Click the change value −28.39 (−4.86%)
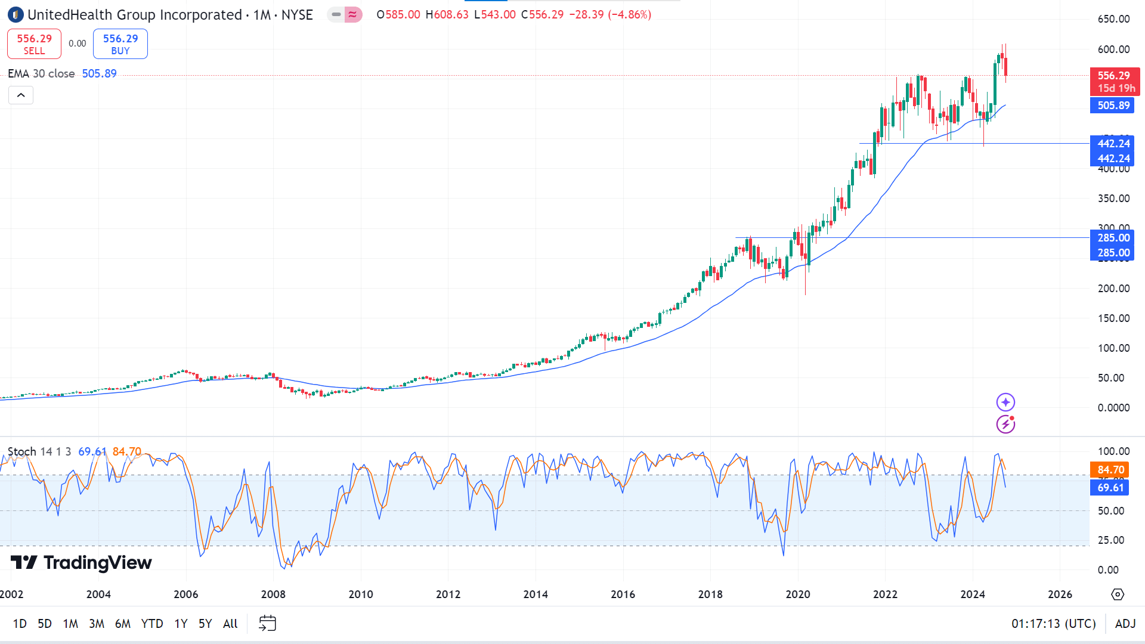The height and width of the screenshot is (644, 1145). point(610,14)
